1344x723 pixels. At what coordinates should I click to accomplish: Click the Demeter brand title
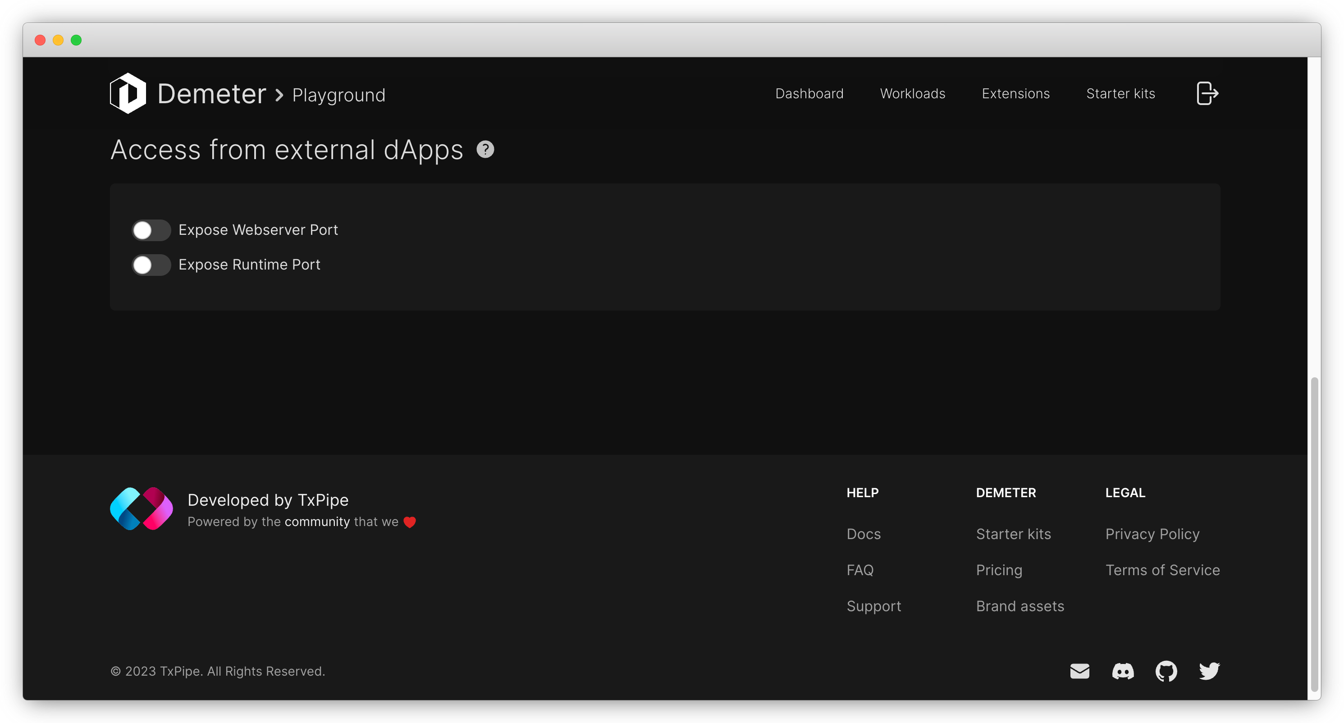(x=212, y=94)
